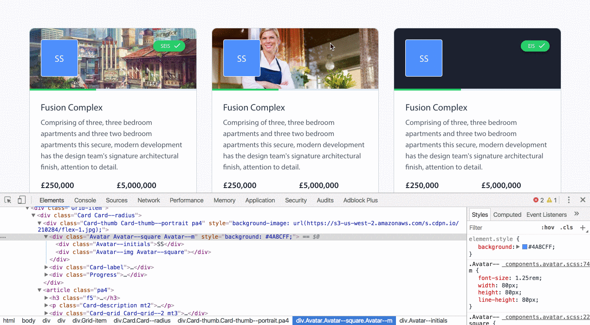Collapse the div class Card Card--radius node

click(33, 215)
